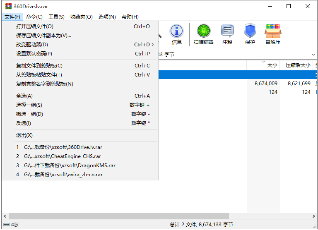The width and height of the screenshot is (318, 230).
Task: Click size value 8,674,009
Action: click(x=266, y=84)
